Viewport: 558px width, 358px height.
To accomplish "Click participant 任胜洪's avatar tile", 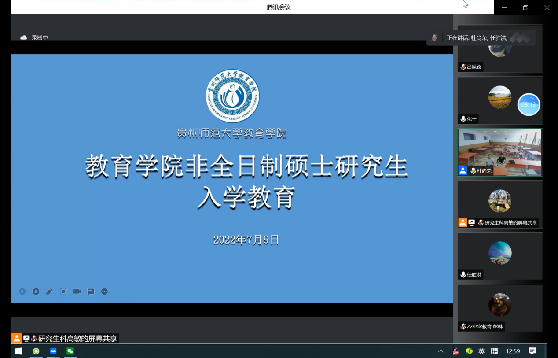I will [500, 253].
